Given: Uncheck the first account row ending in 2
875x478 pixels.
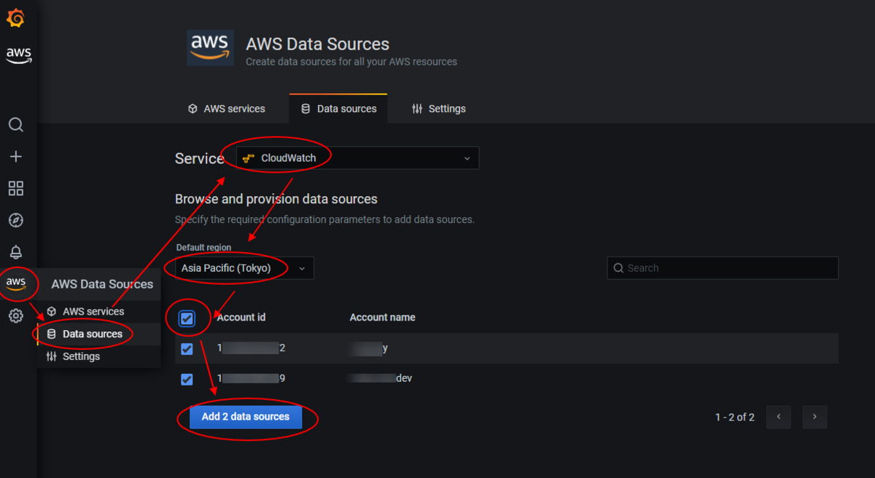Looking at the screenshot, I should (x=187, y=348).
